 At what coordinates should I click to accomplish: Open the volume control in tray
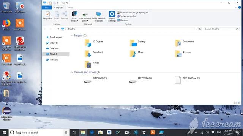pyautogui.click(x=207, y=133)
